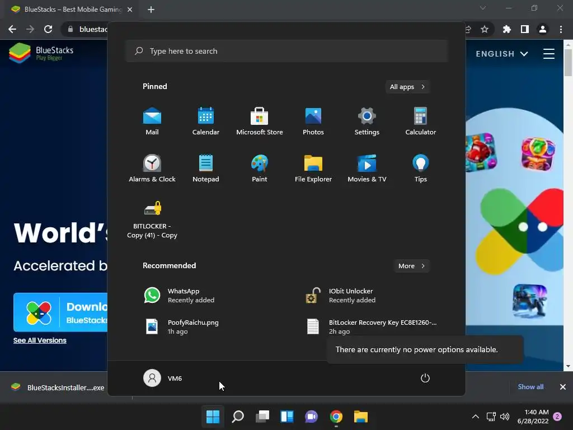The image size is (573, 430).
Task: Expand the All apps list
Action: pyautogui.click(x=407, y=87)
